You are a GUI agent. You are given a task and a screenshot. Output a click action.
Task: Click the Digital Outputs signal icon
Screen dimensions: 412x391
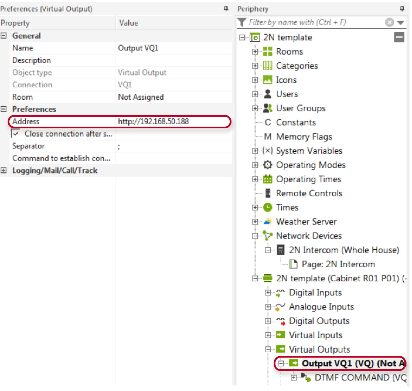point(280,321)
